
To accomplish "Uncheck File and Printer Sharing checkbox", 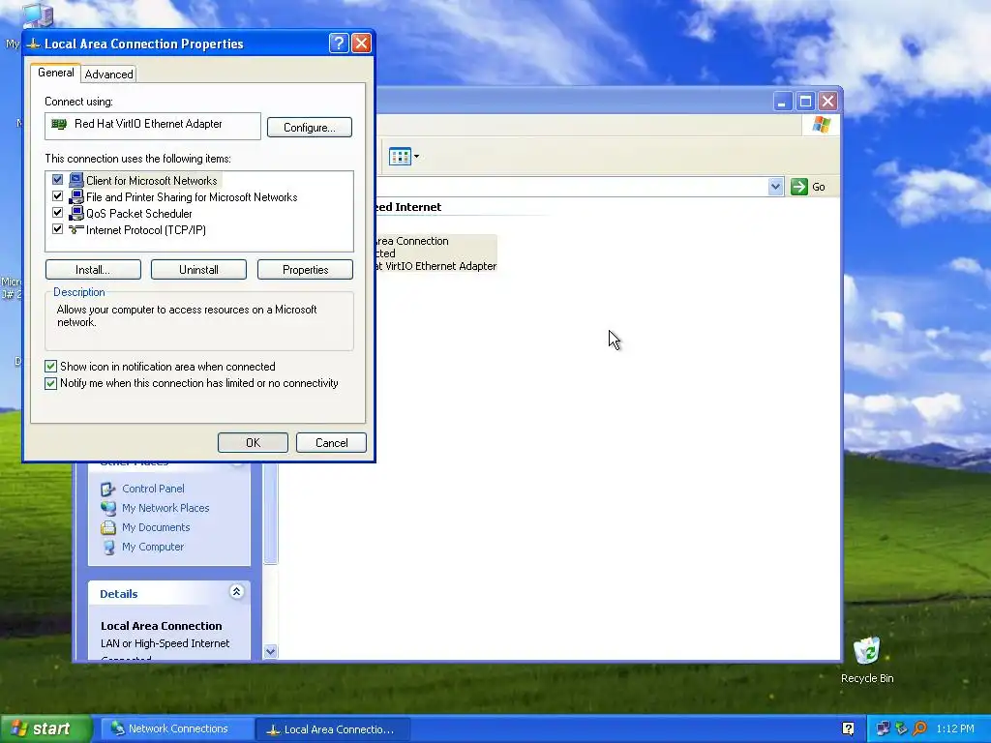I will 57,196.
